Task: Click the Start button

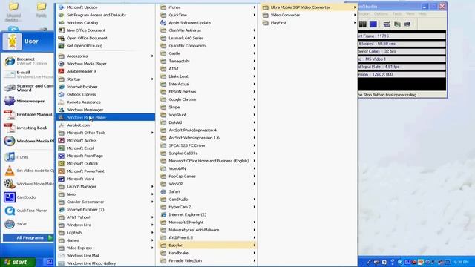Action: [18, 262]
